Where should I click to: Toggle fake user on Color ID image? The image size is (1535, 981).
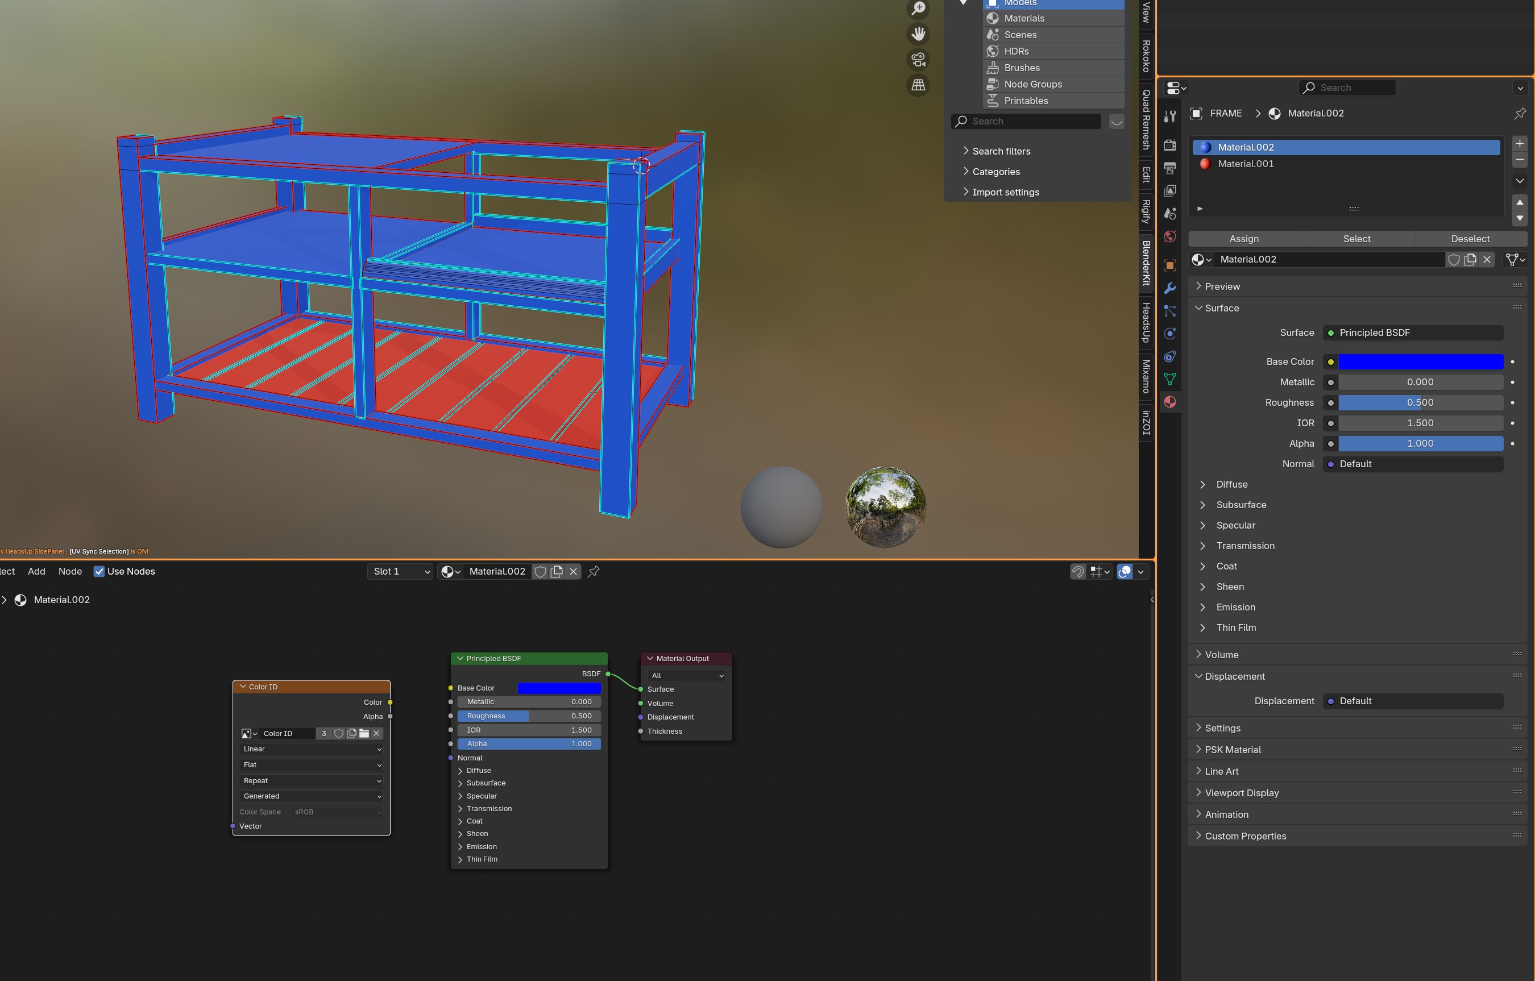click(x=339, y=734)
